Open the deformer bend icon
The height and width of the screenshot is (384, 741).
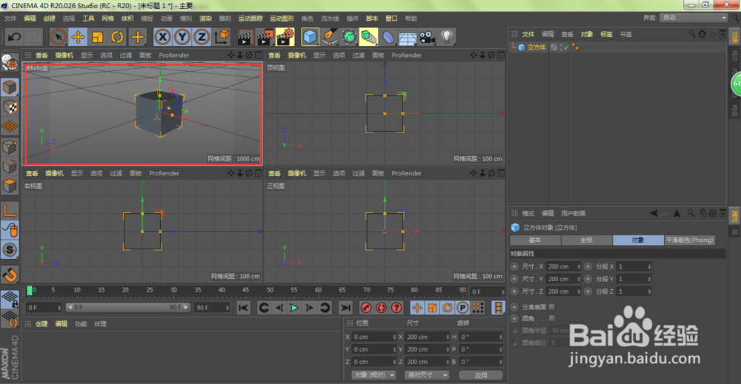388,37
